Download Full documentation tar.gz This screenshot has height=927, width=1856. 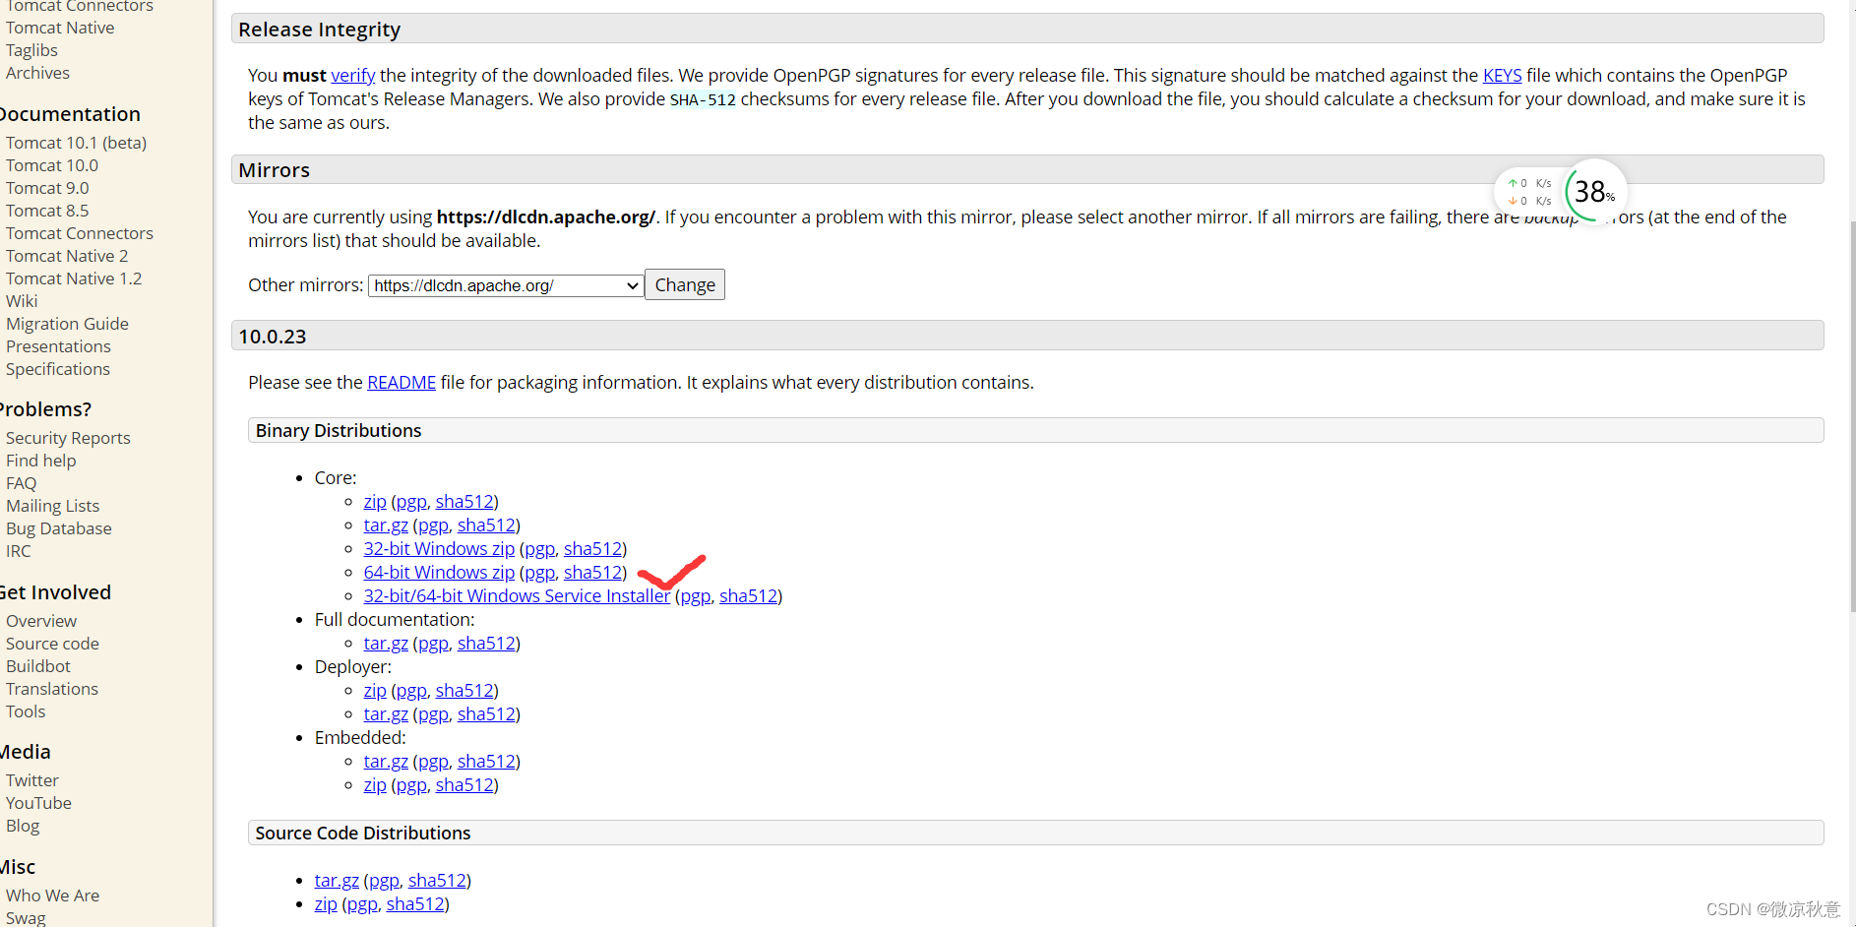(x=386, y=644)
